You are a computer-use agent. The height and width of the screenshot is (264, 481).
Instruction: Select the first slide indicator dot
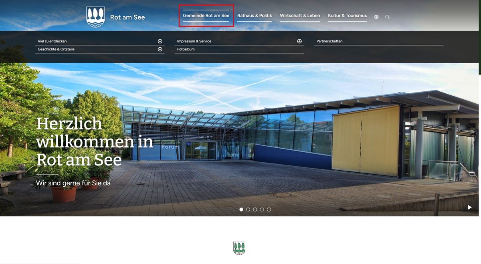[241, 210]
